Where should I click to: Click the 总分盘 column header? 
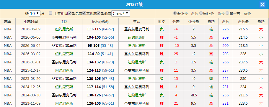point(243,22)
